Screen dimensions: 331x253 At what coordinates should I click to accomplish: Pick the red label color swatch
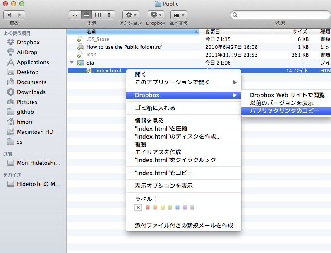148,207
